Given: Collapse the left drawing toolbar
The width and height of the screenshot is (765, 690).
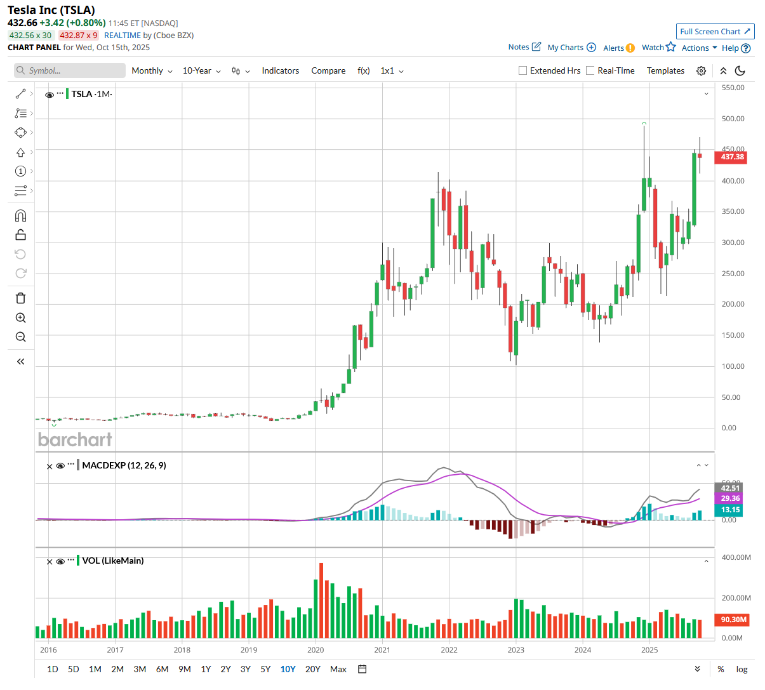Looking at the screenshot, I should pos(20,361).
